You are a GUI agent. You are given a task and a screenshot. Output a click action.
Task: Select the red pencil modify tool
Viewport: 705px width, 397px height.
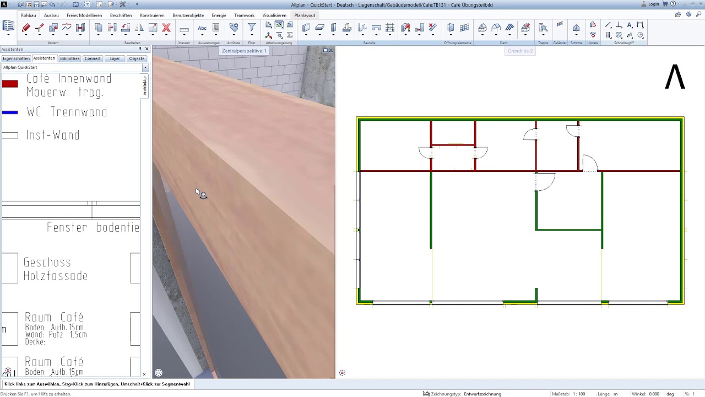[26, 28]
